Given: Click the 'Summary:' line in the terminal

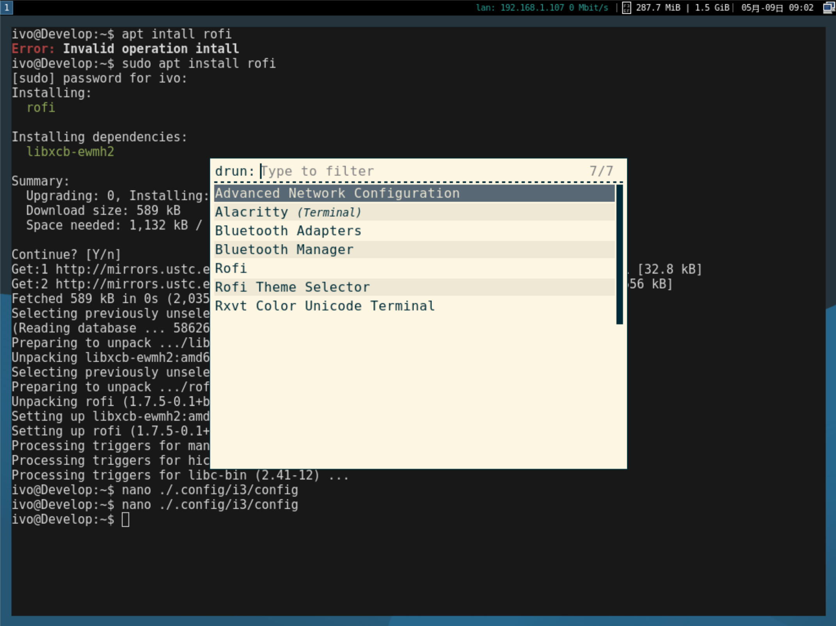Looking at the screenshot, I should pos(41,181).
